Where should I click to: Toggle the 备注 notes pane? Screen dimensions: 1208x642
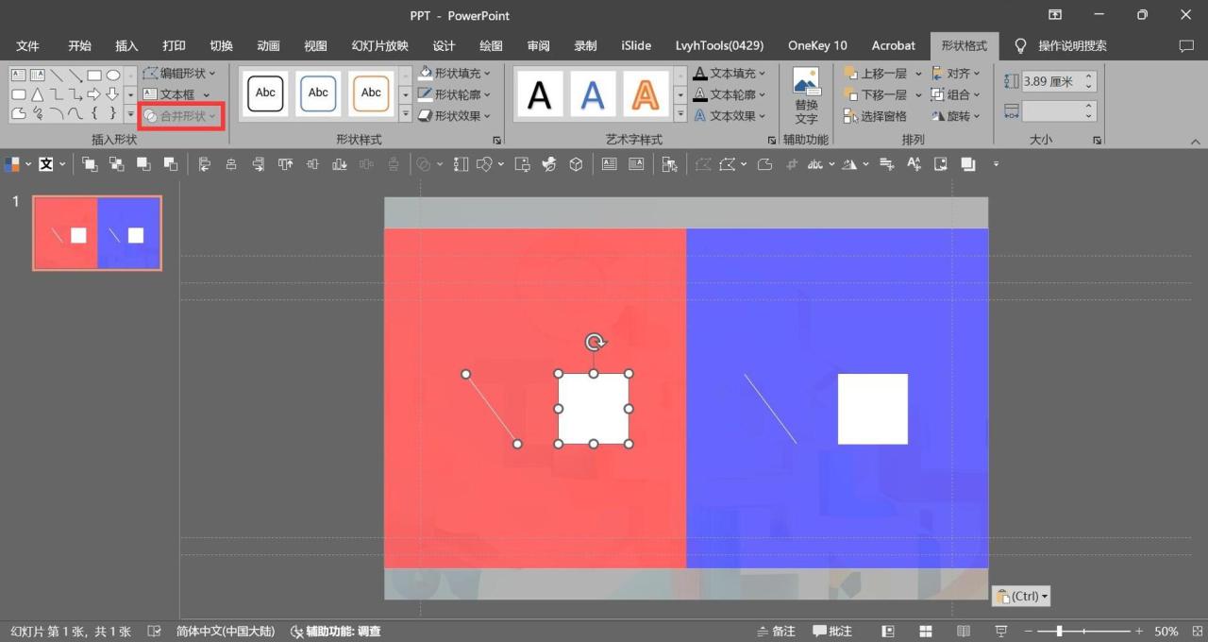pyautogui.click(x=777, y=631)
